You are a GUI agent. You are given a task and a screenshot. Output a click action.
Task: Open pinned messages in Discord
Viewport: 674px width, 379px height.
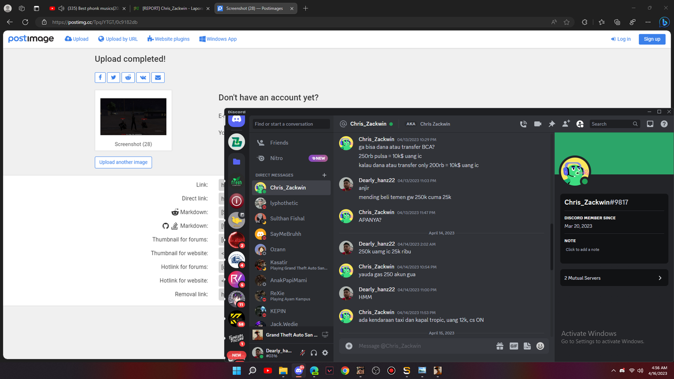(x=552, y=124)
